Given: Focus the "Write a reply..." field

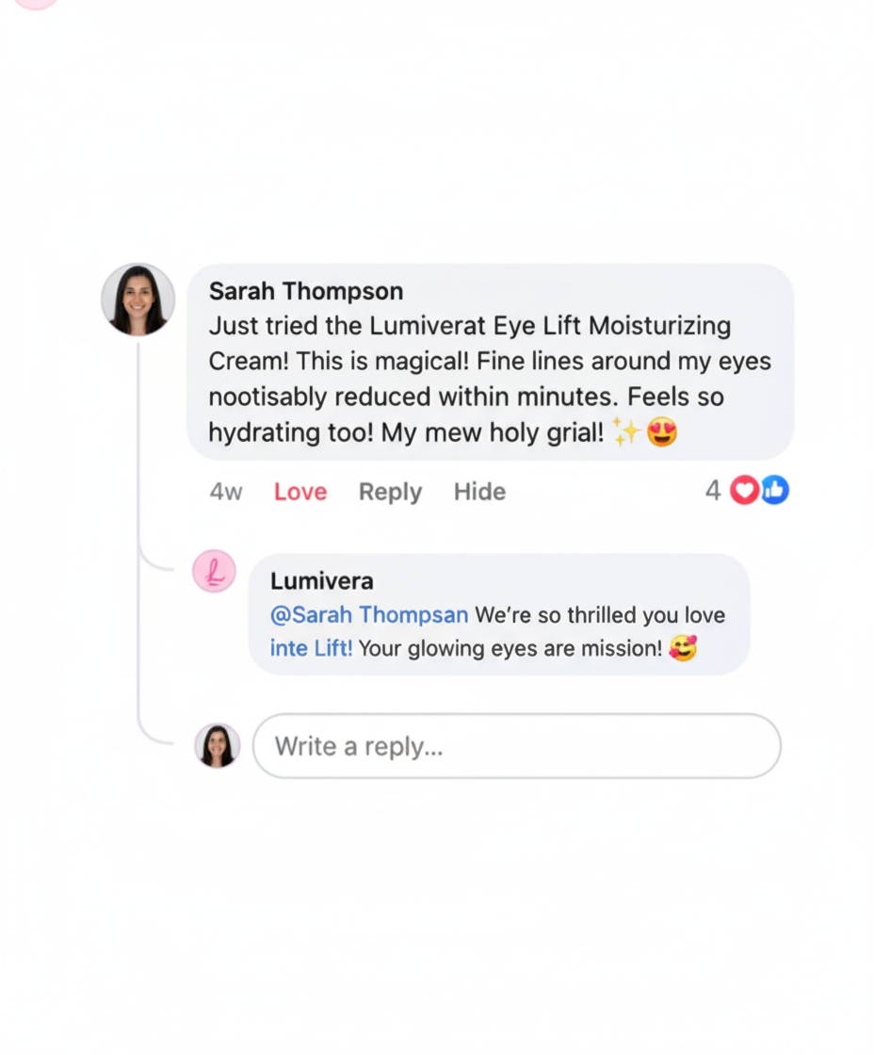Looking at the screenshot, I should [x=517, y=746].
